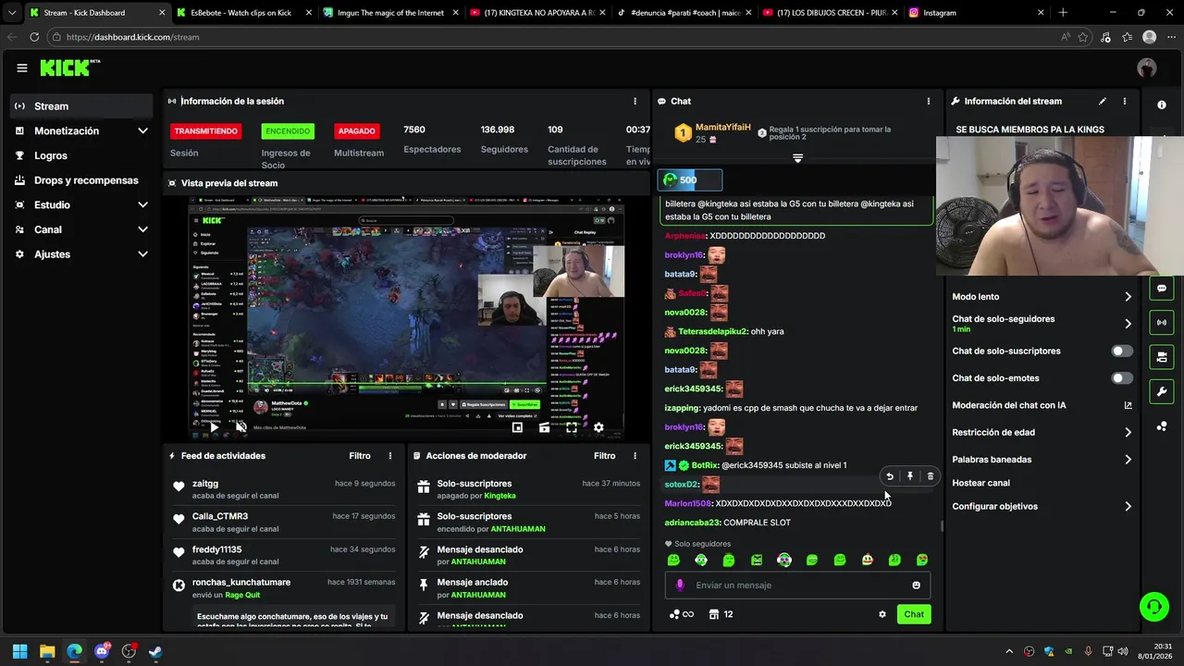Open Steam from the taskbar
This screenshot has width=1184, height=666.
click(x=155, y=651)
